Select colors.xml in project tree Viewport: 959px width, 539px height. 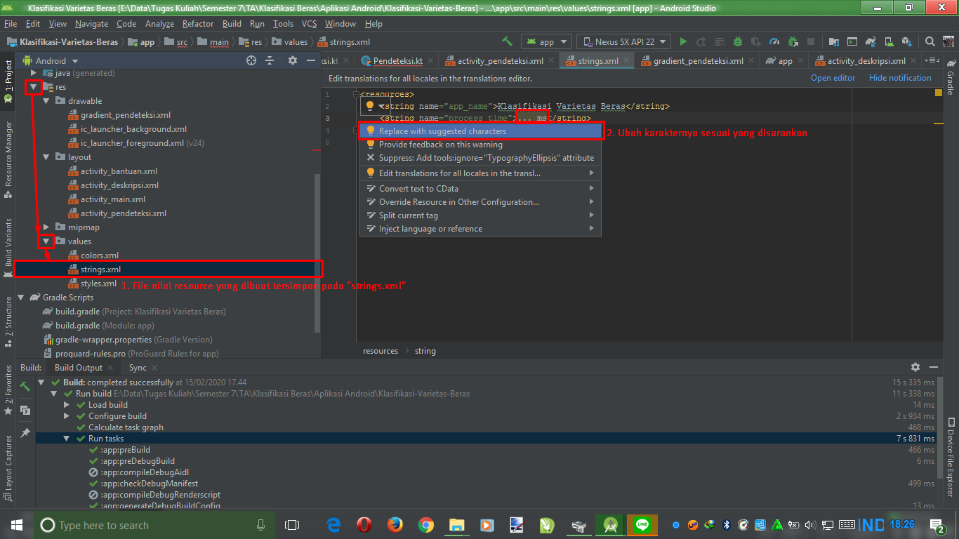pos(100,255)
